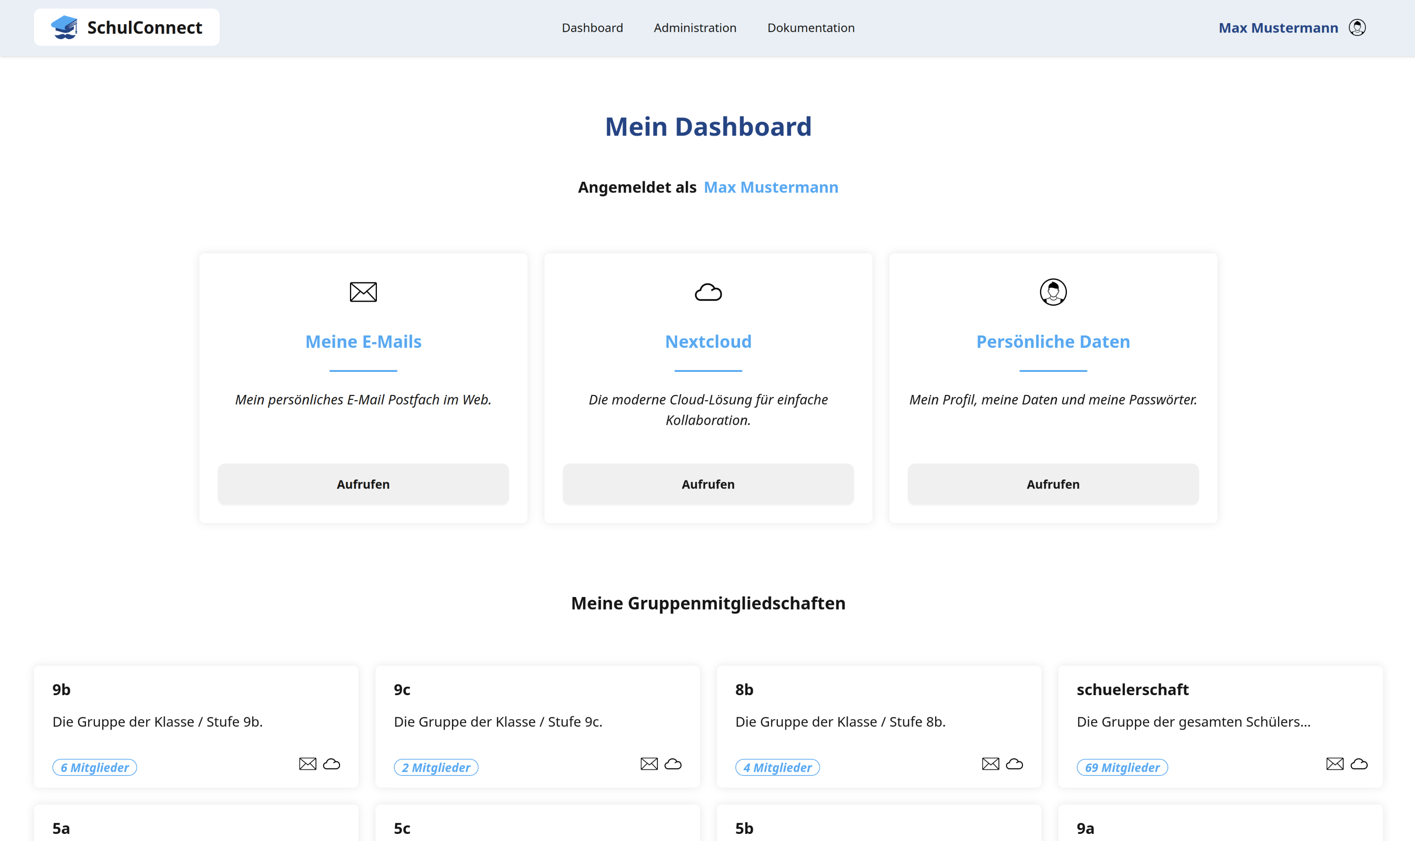The height and width of the screenshot is (841, 1415).
Task: Open cloud icon for group 9b
Action: point(332,764)
